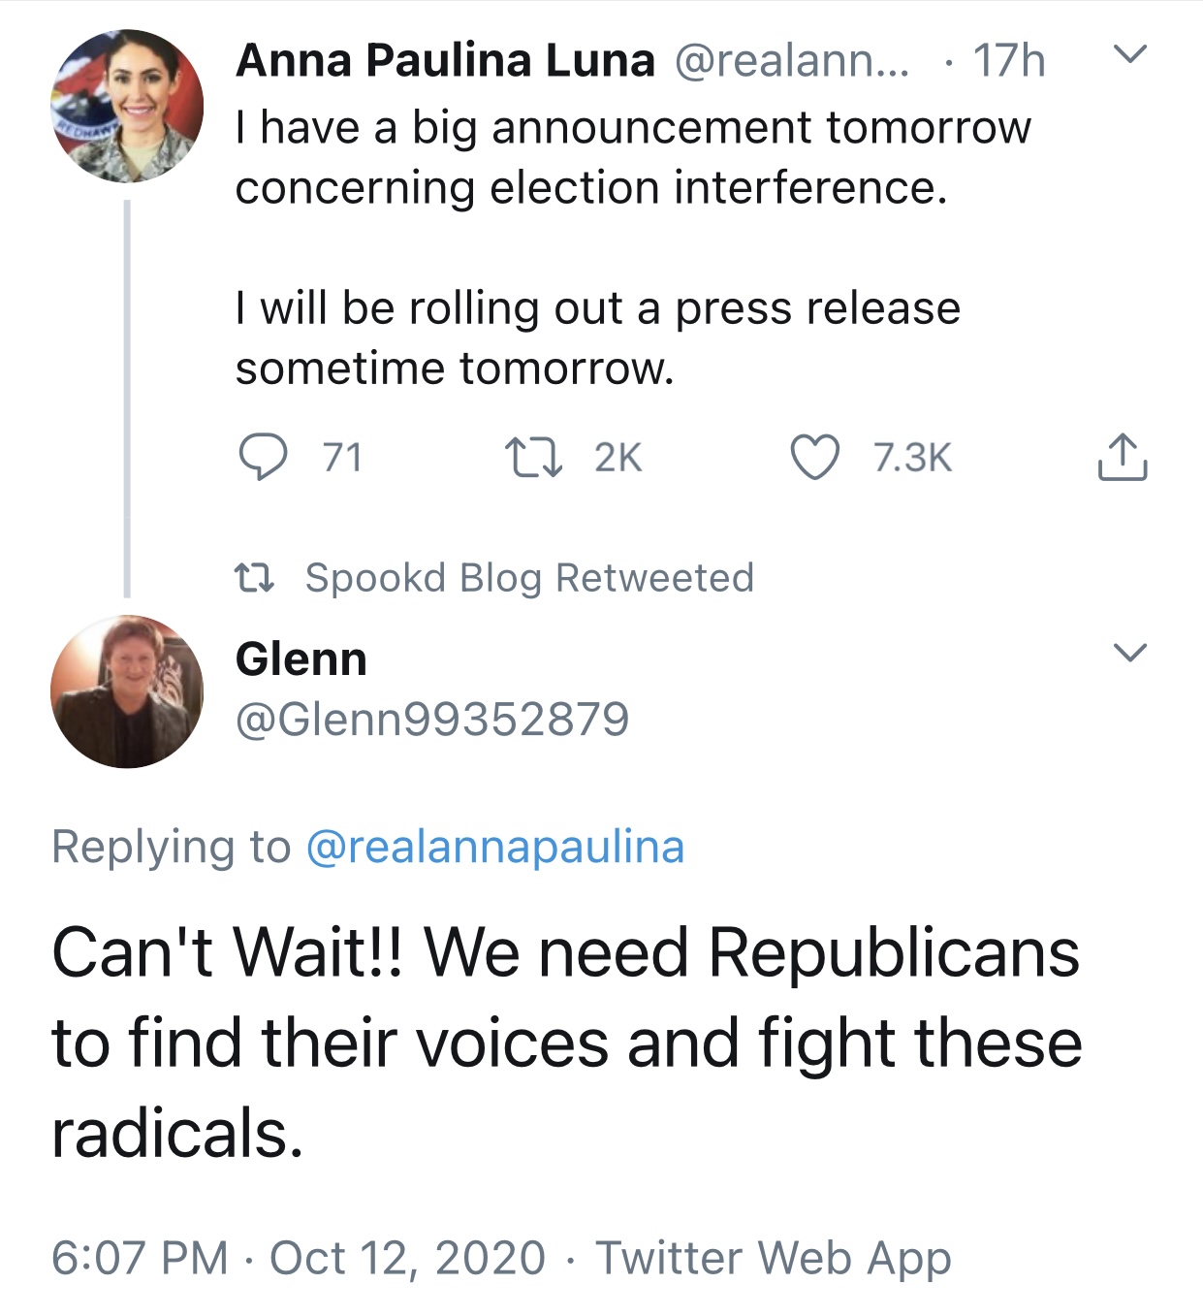Click the 2K retweet count
Screen dimensions: 1203x1316
[x=617, y=458]
